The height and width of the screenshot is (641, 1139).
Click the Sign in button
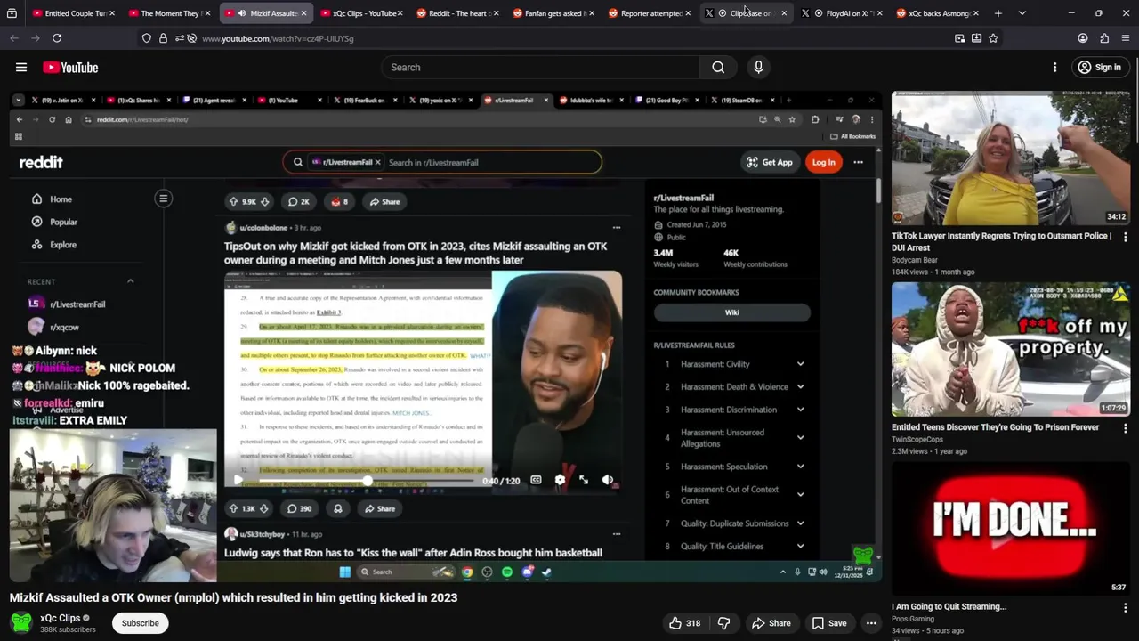point(1099,68)
